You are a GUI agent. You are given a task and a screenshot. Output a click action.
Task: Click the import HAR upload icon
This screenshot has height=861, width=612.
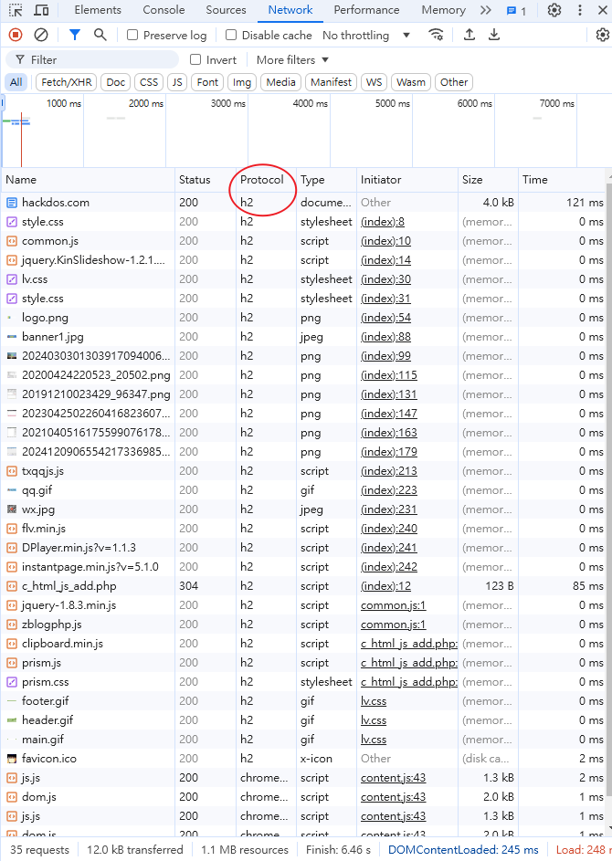click(470, 35)
